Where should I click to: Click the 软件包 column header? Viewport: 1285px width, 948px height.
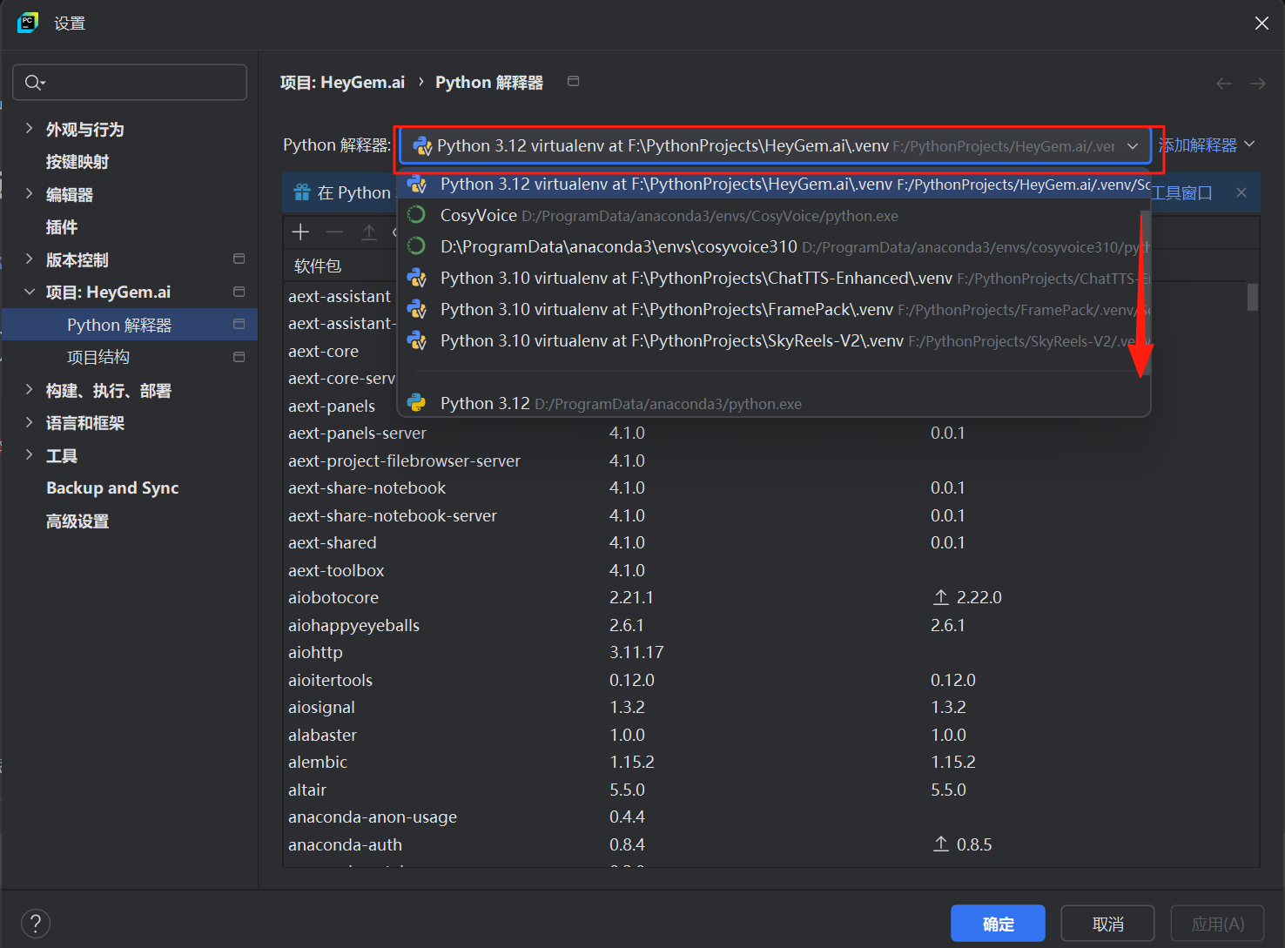coord(318,266)
